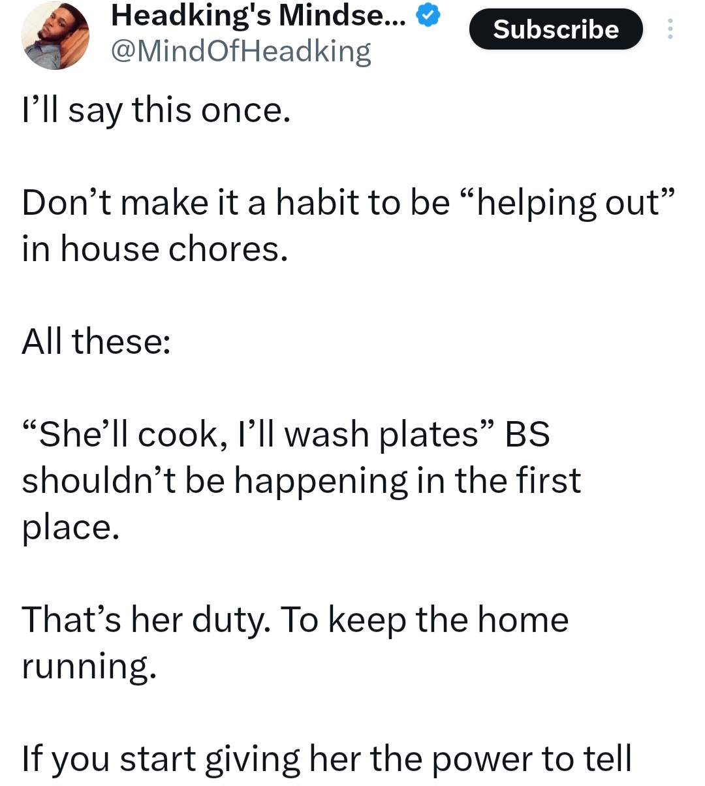The image size is (705, 786).
Task: Click the blue verified badge
Action: point(428,17)
